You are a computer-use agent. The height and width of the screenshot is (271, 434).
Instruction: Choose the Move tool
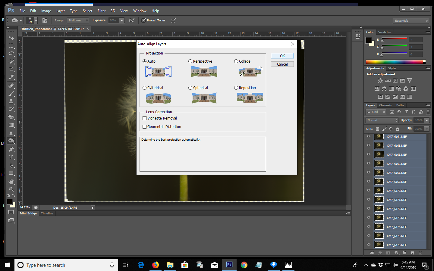click(x=11, y=38)
